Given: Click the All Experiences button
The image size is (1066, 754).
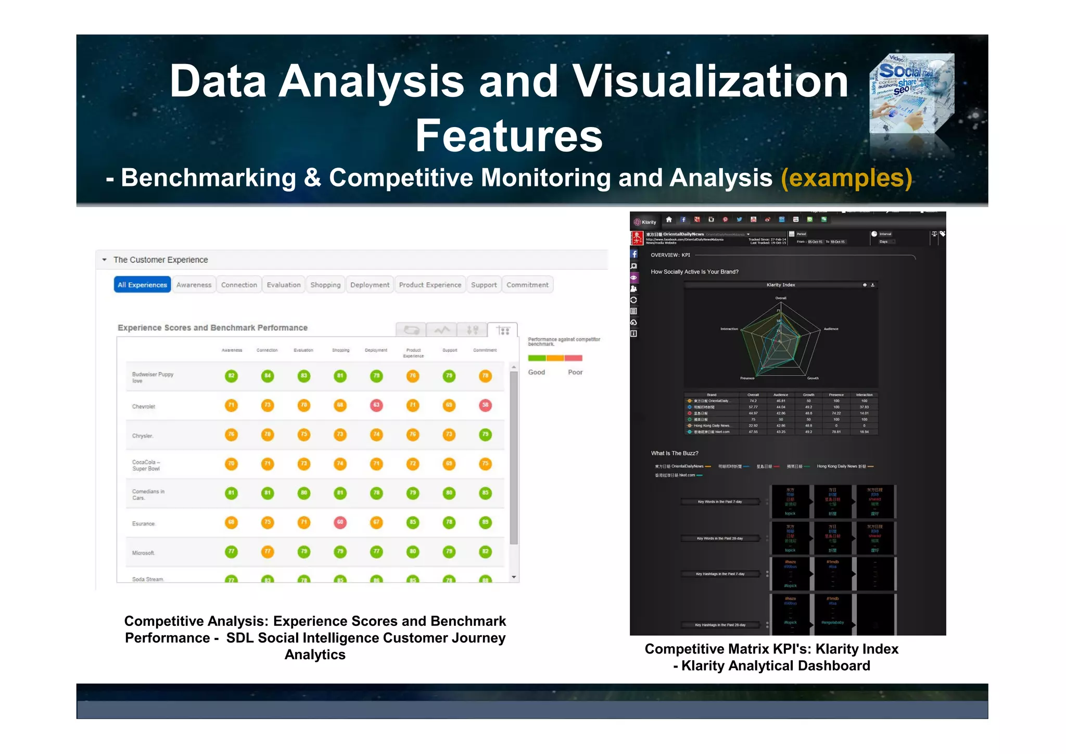Looking at the screenshot, I should (142, 285).
